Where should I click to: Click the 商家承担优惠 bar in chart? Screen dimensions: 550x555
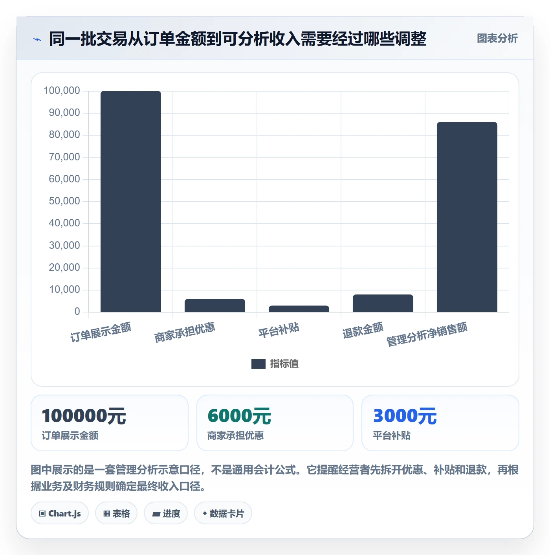click(215, 305)
